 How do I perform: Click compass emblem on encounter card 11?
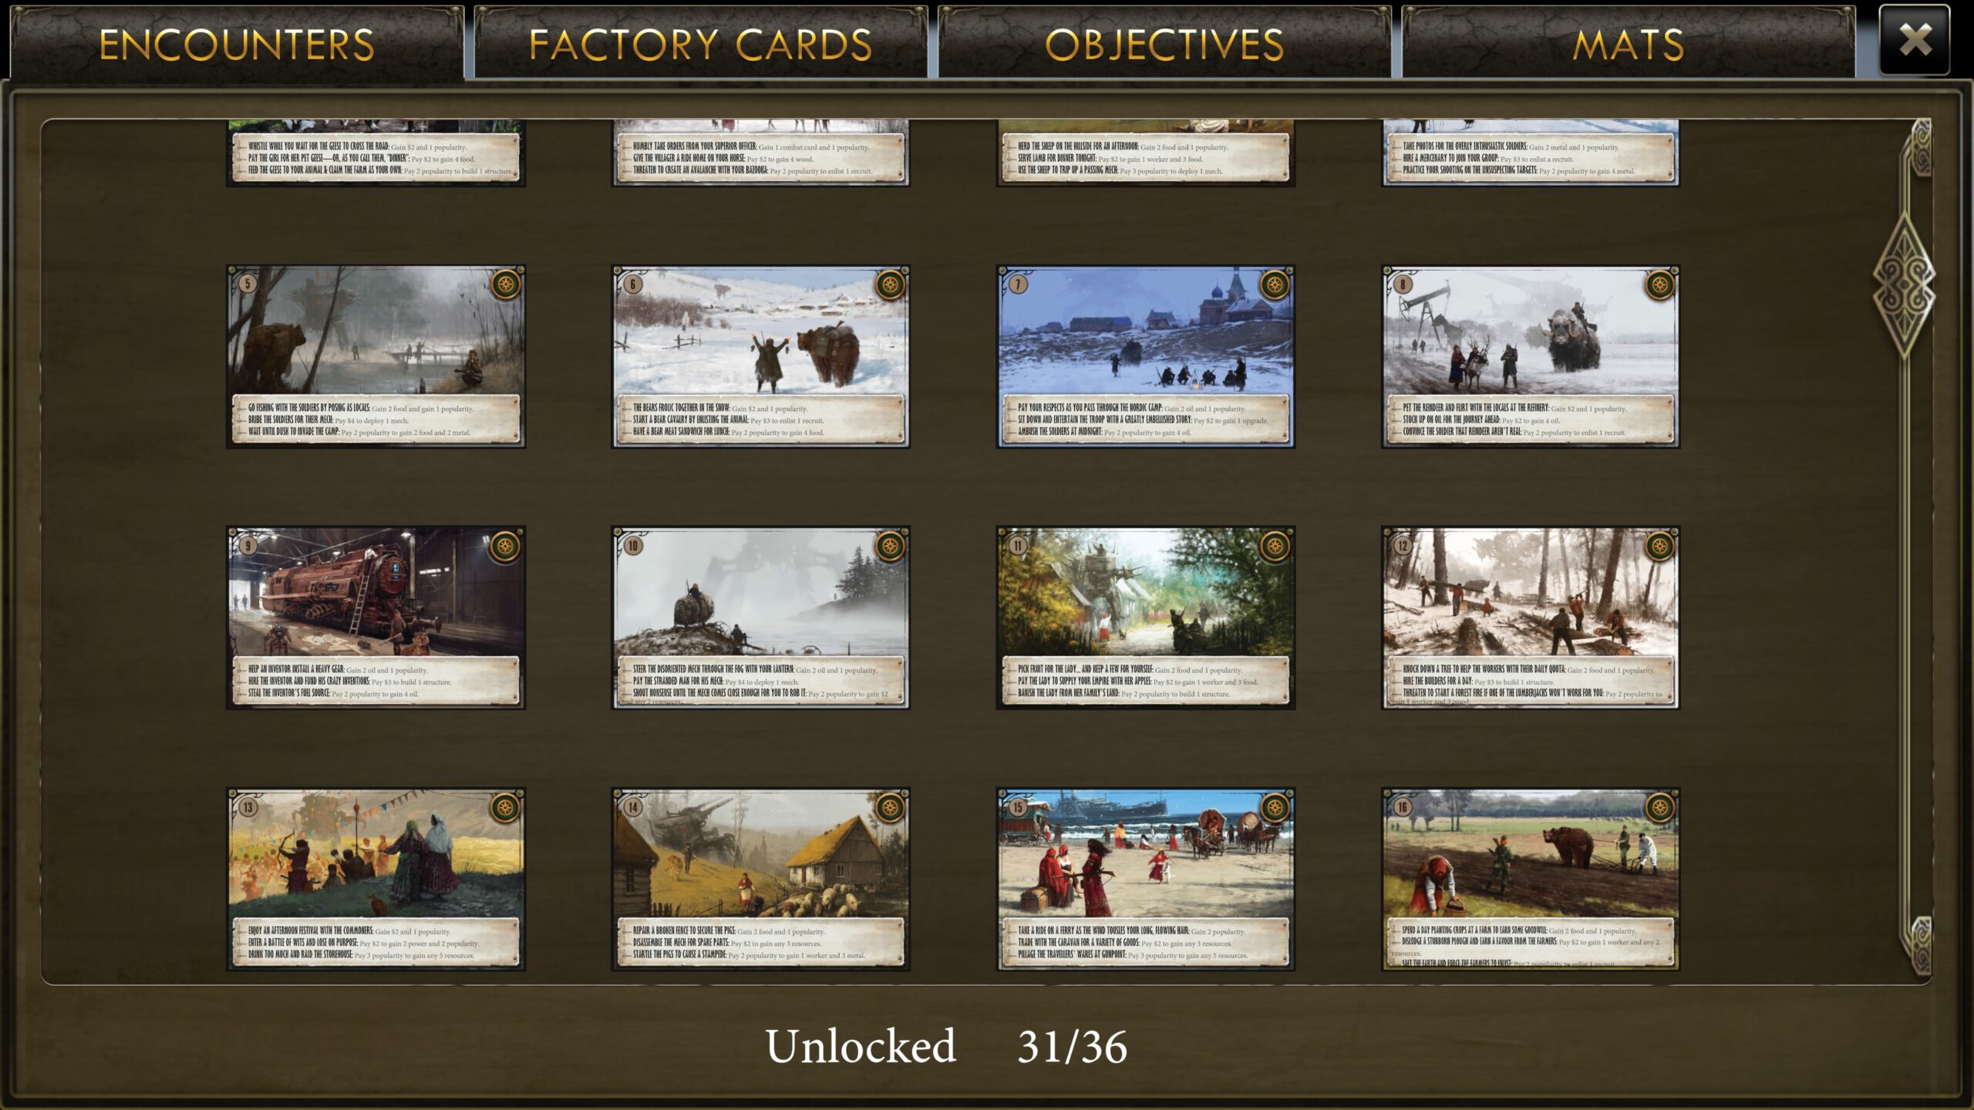[x=1275, y=546]
